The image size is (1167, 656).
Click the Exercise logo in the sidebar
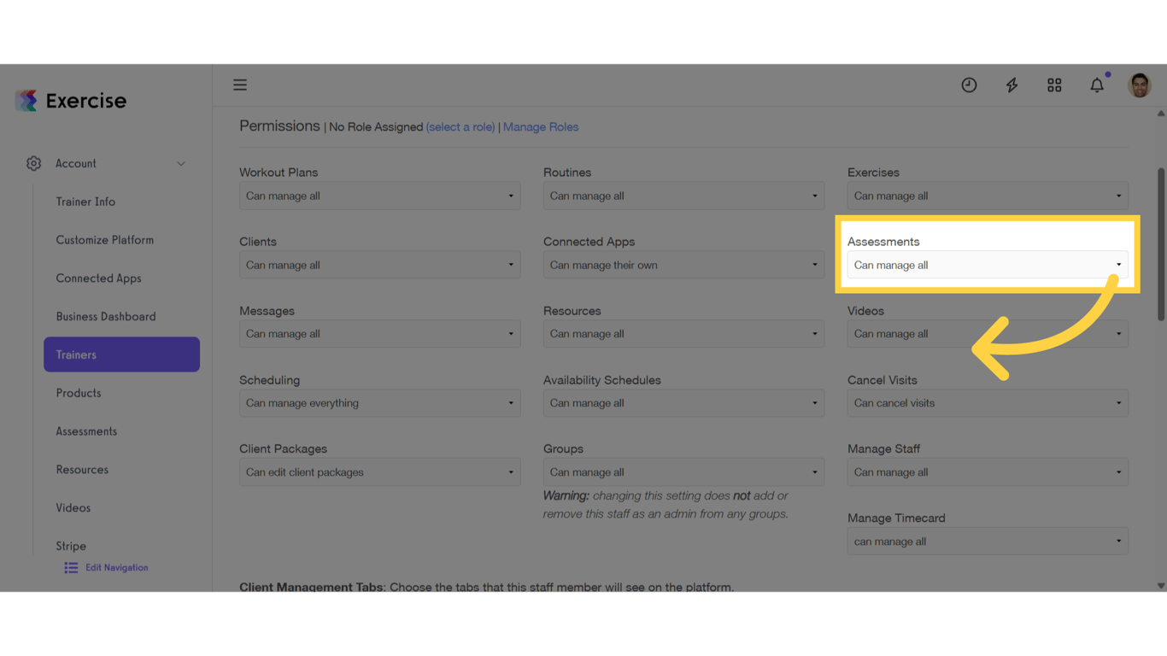[70, 100]
